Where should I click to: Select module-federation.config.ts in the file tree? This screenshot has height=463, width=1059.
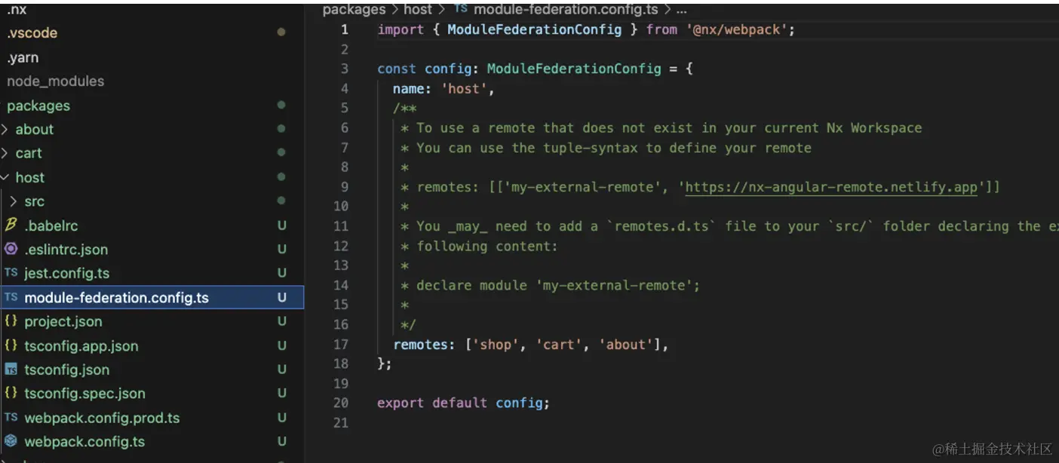click(152, 297)
